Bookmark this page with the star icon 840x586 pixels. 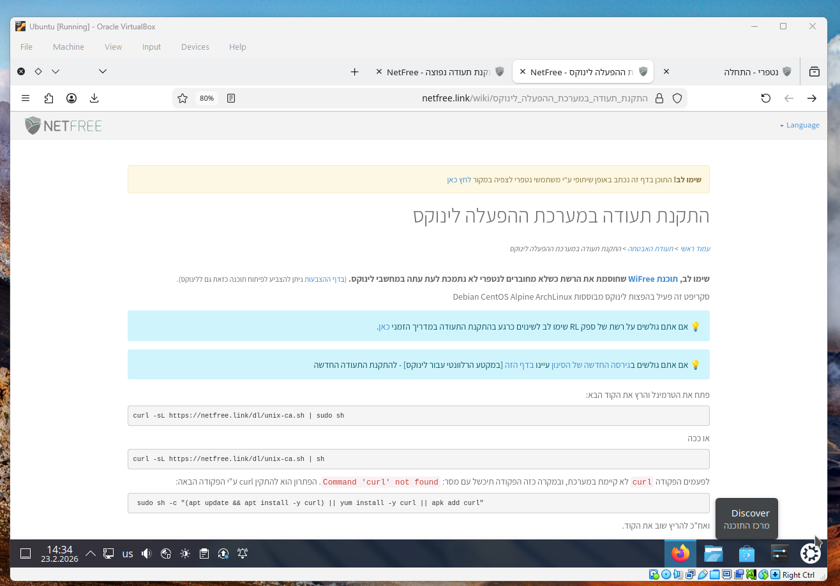click(x=183, y=98)
